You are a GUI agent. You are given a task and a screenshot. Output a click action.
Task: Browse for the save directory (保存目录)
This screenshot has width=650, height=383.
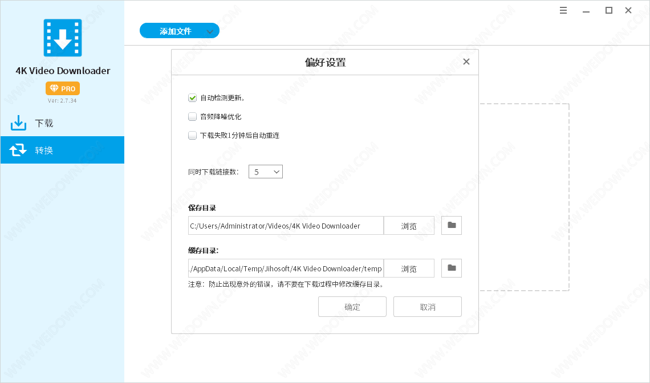coord(409,226)
